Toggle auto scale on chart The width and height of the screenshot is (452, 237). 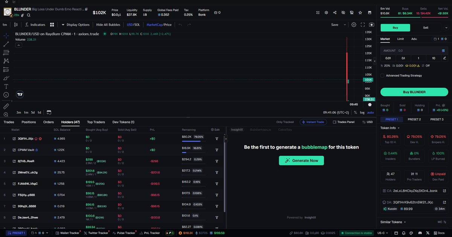tap(371, 112)
